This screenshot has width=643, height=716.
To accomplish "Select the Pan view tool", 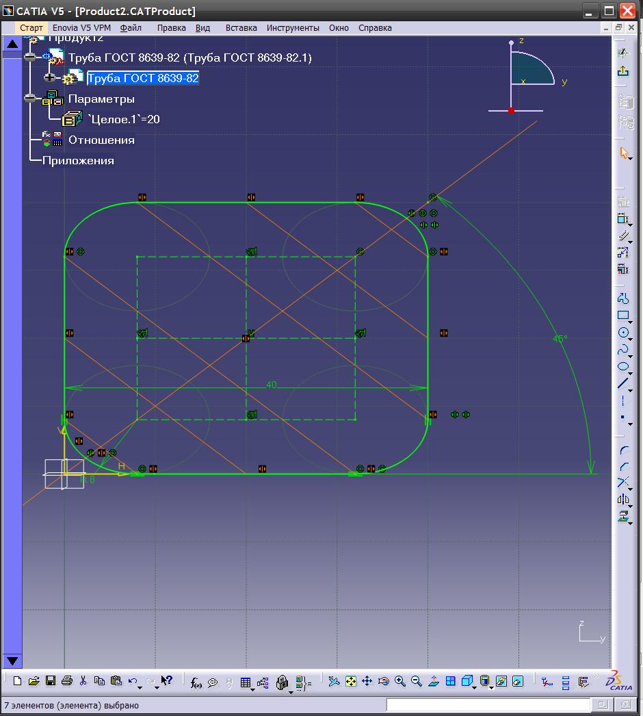I will (367, 681).
